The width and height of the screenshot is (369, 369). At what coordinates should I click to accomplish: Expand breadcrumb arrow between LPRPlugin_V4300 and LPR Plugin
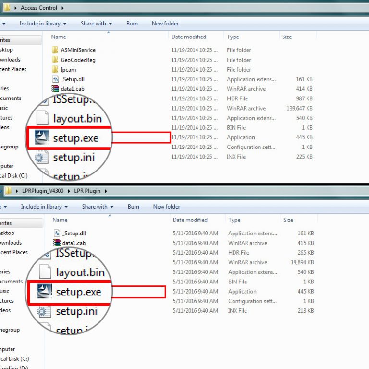point(69,191)
